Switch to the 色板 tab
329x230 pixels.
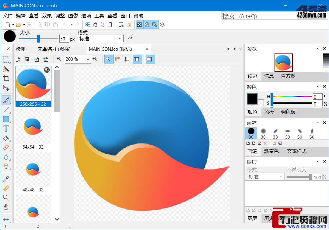(x=269, y=112)
